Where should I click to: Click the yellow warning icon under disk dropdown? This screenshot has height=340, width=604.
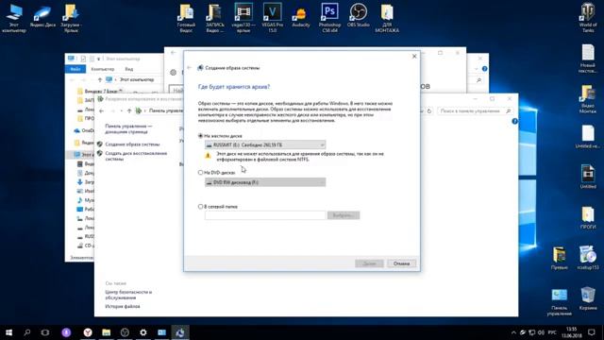pos(208,156)
